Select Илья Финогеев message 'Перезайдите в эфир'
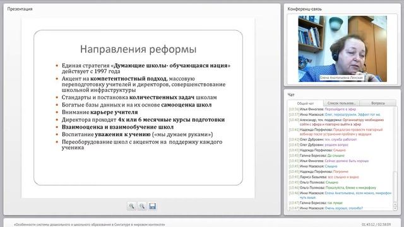This screenshot has height=227, width=404. coord(323,109)
